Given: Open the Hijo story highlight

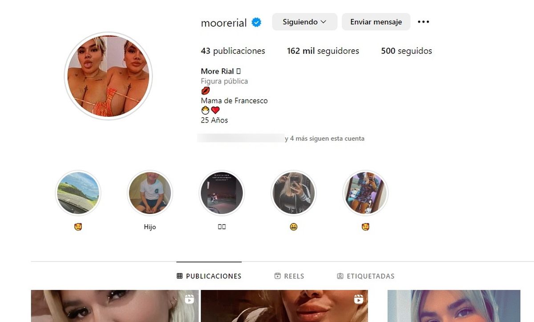Looking at the screenshot, I should [150, 193].
